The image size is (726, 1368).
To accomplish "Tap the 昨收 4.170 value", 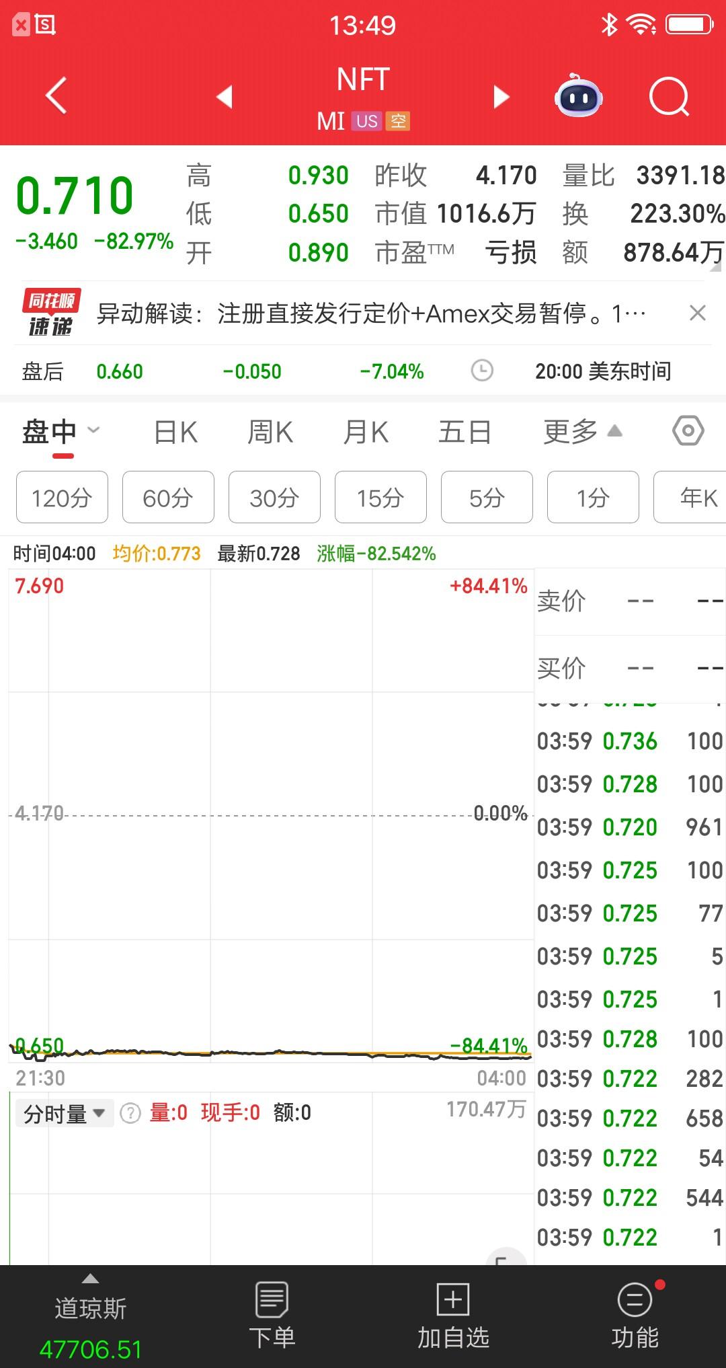I will coord(506,176).
